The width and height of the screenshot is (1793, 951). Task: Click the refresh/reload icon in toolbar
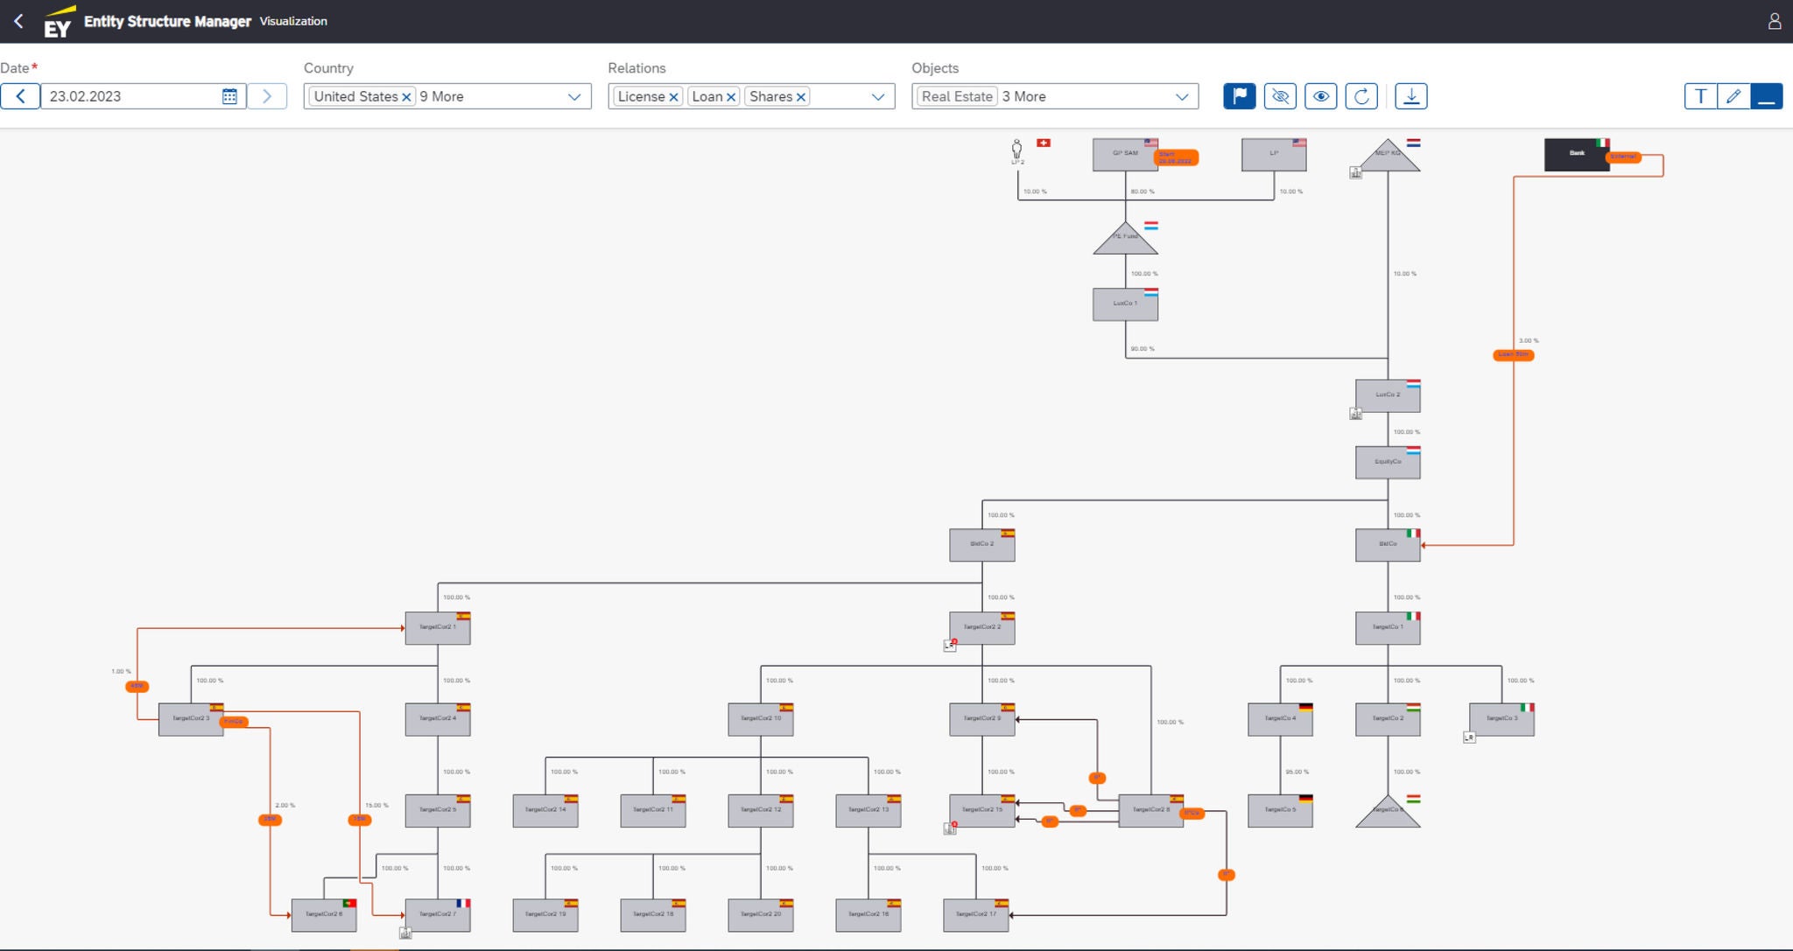(1362, 96)
